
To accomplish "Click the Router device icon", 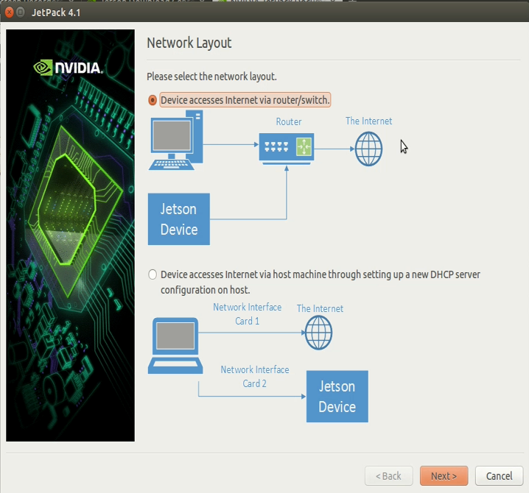I will [x=286, y=147].
